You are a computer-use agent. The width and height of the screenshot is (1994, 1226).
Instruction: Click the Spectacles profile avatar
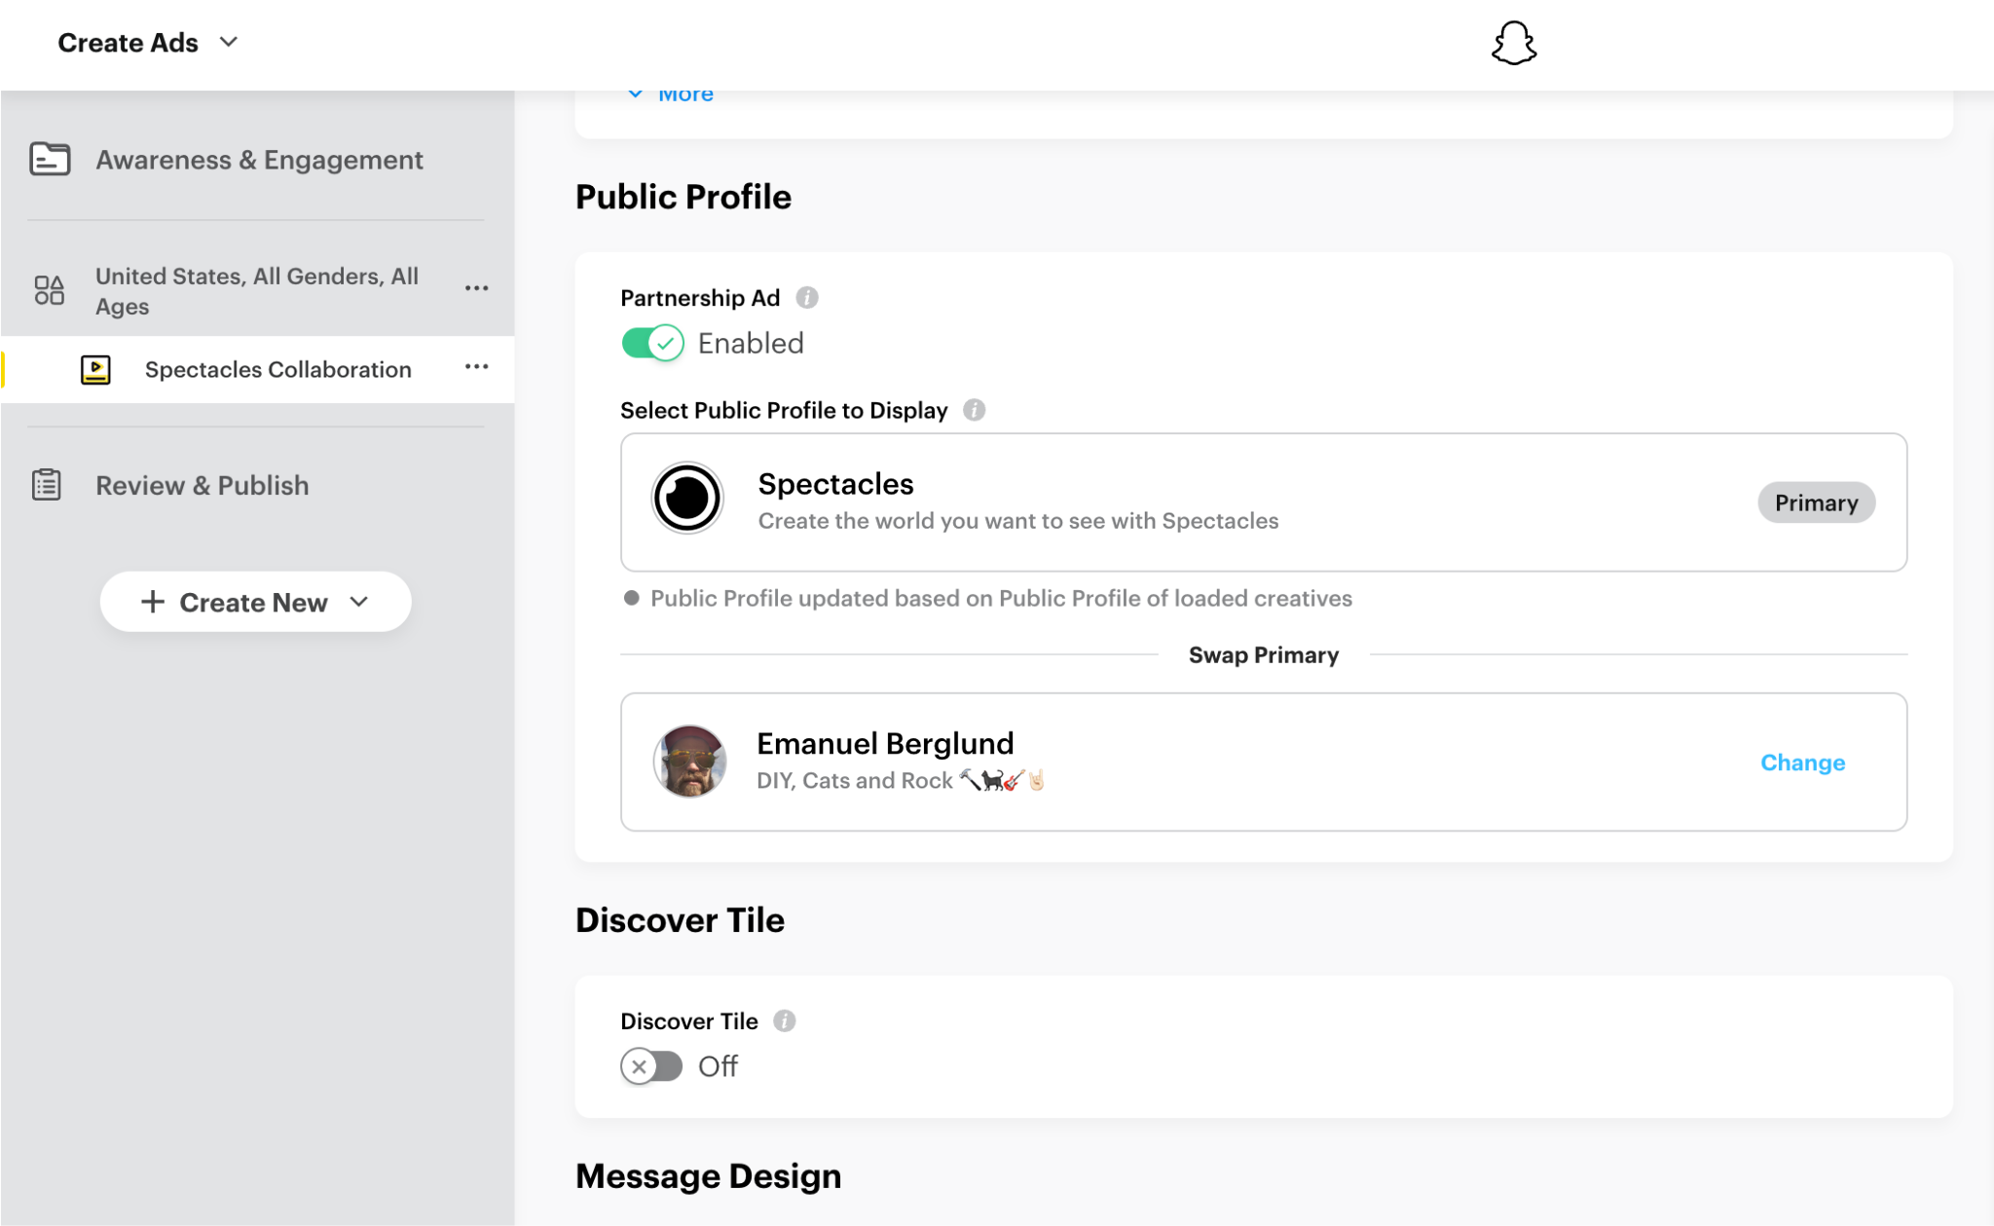[x=687, y=499]
